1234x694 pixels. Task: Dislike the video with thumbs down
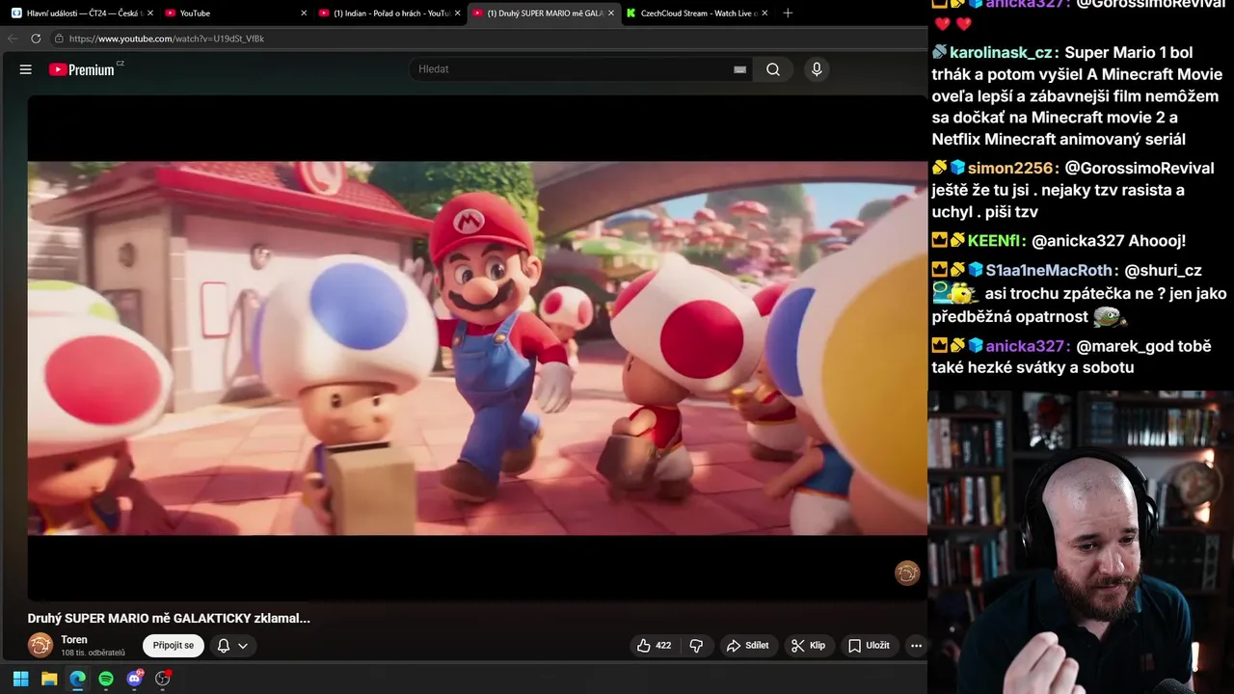pyautogui.click(x=696, y=646)
